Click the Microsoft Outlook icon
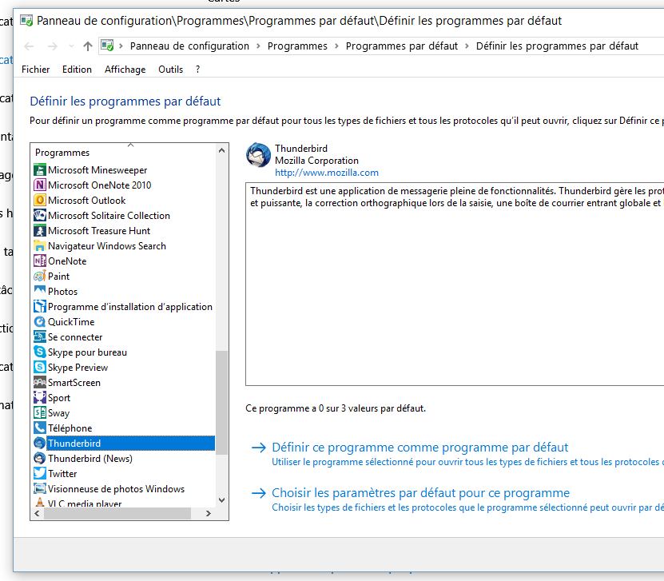 tap(39, 201)
